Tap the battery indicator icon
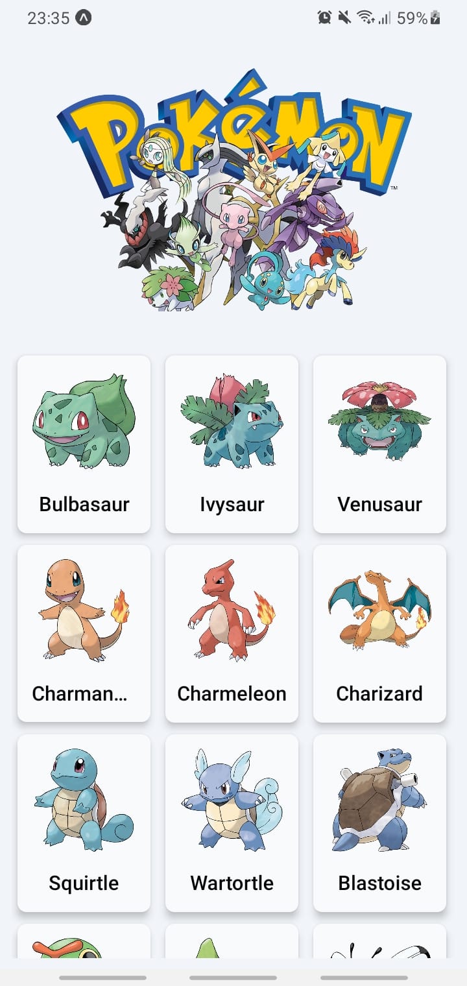 435,18
